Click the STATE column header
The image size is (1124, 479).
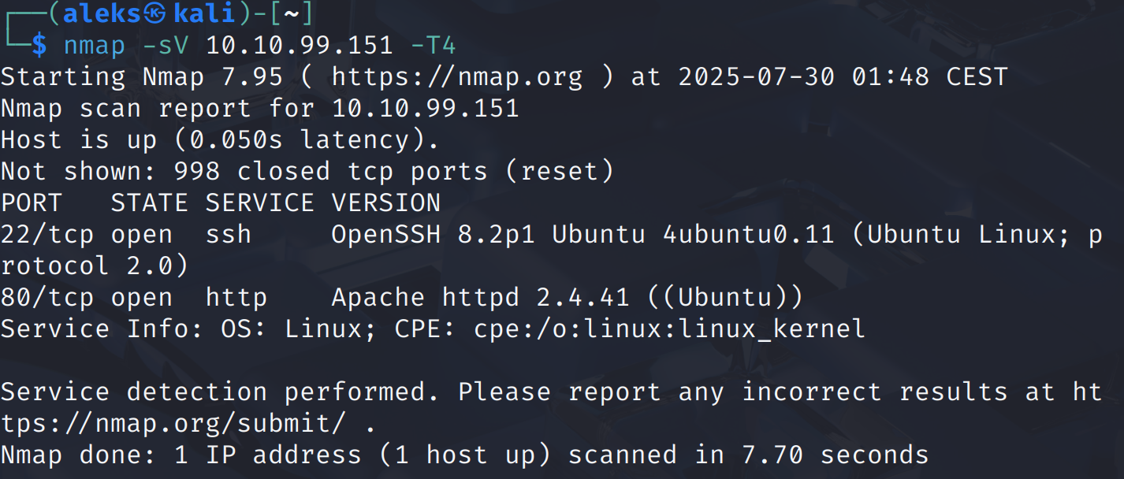pos(150,203)
